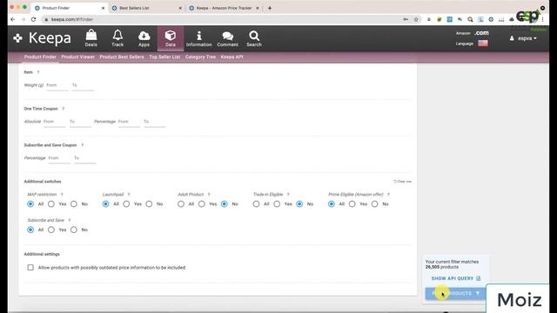
Task: Open a new browser tab
Action: 270,8
